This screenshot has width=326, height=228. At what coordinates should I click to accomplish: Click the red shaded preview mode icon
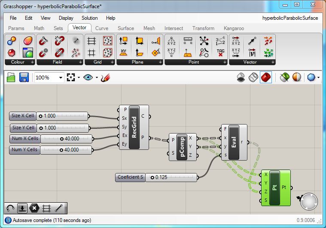pos(266,77)
